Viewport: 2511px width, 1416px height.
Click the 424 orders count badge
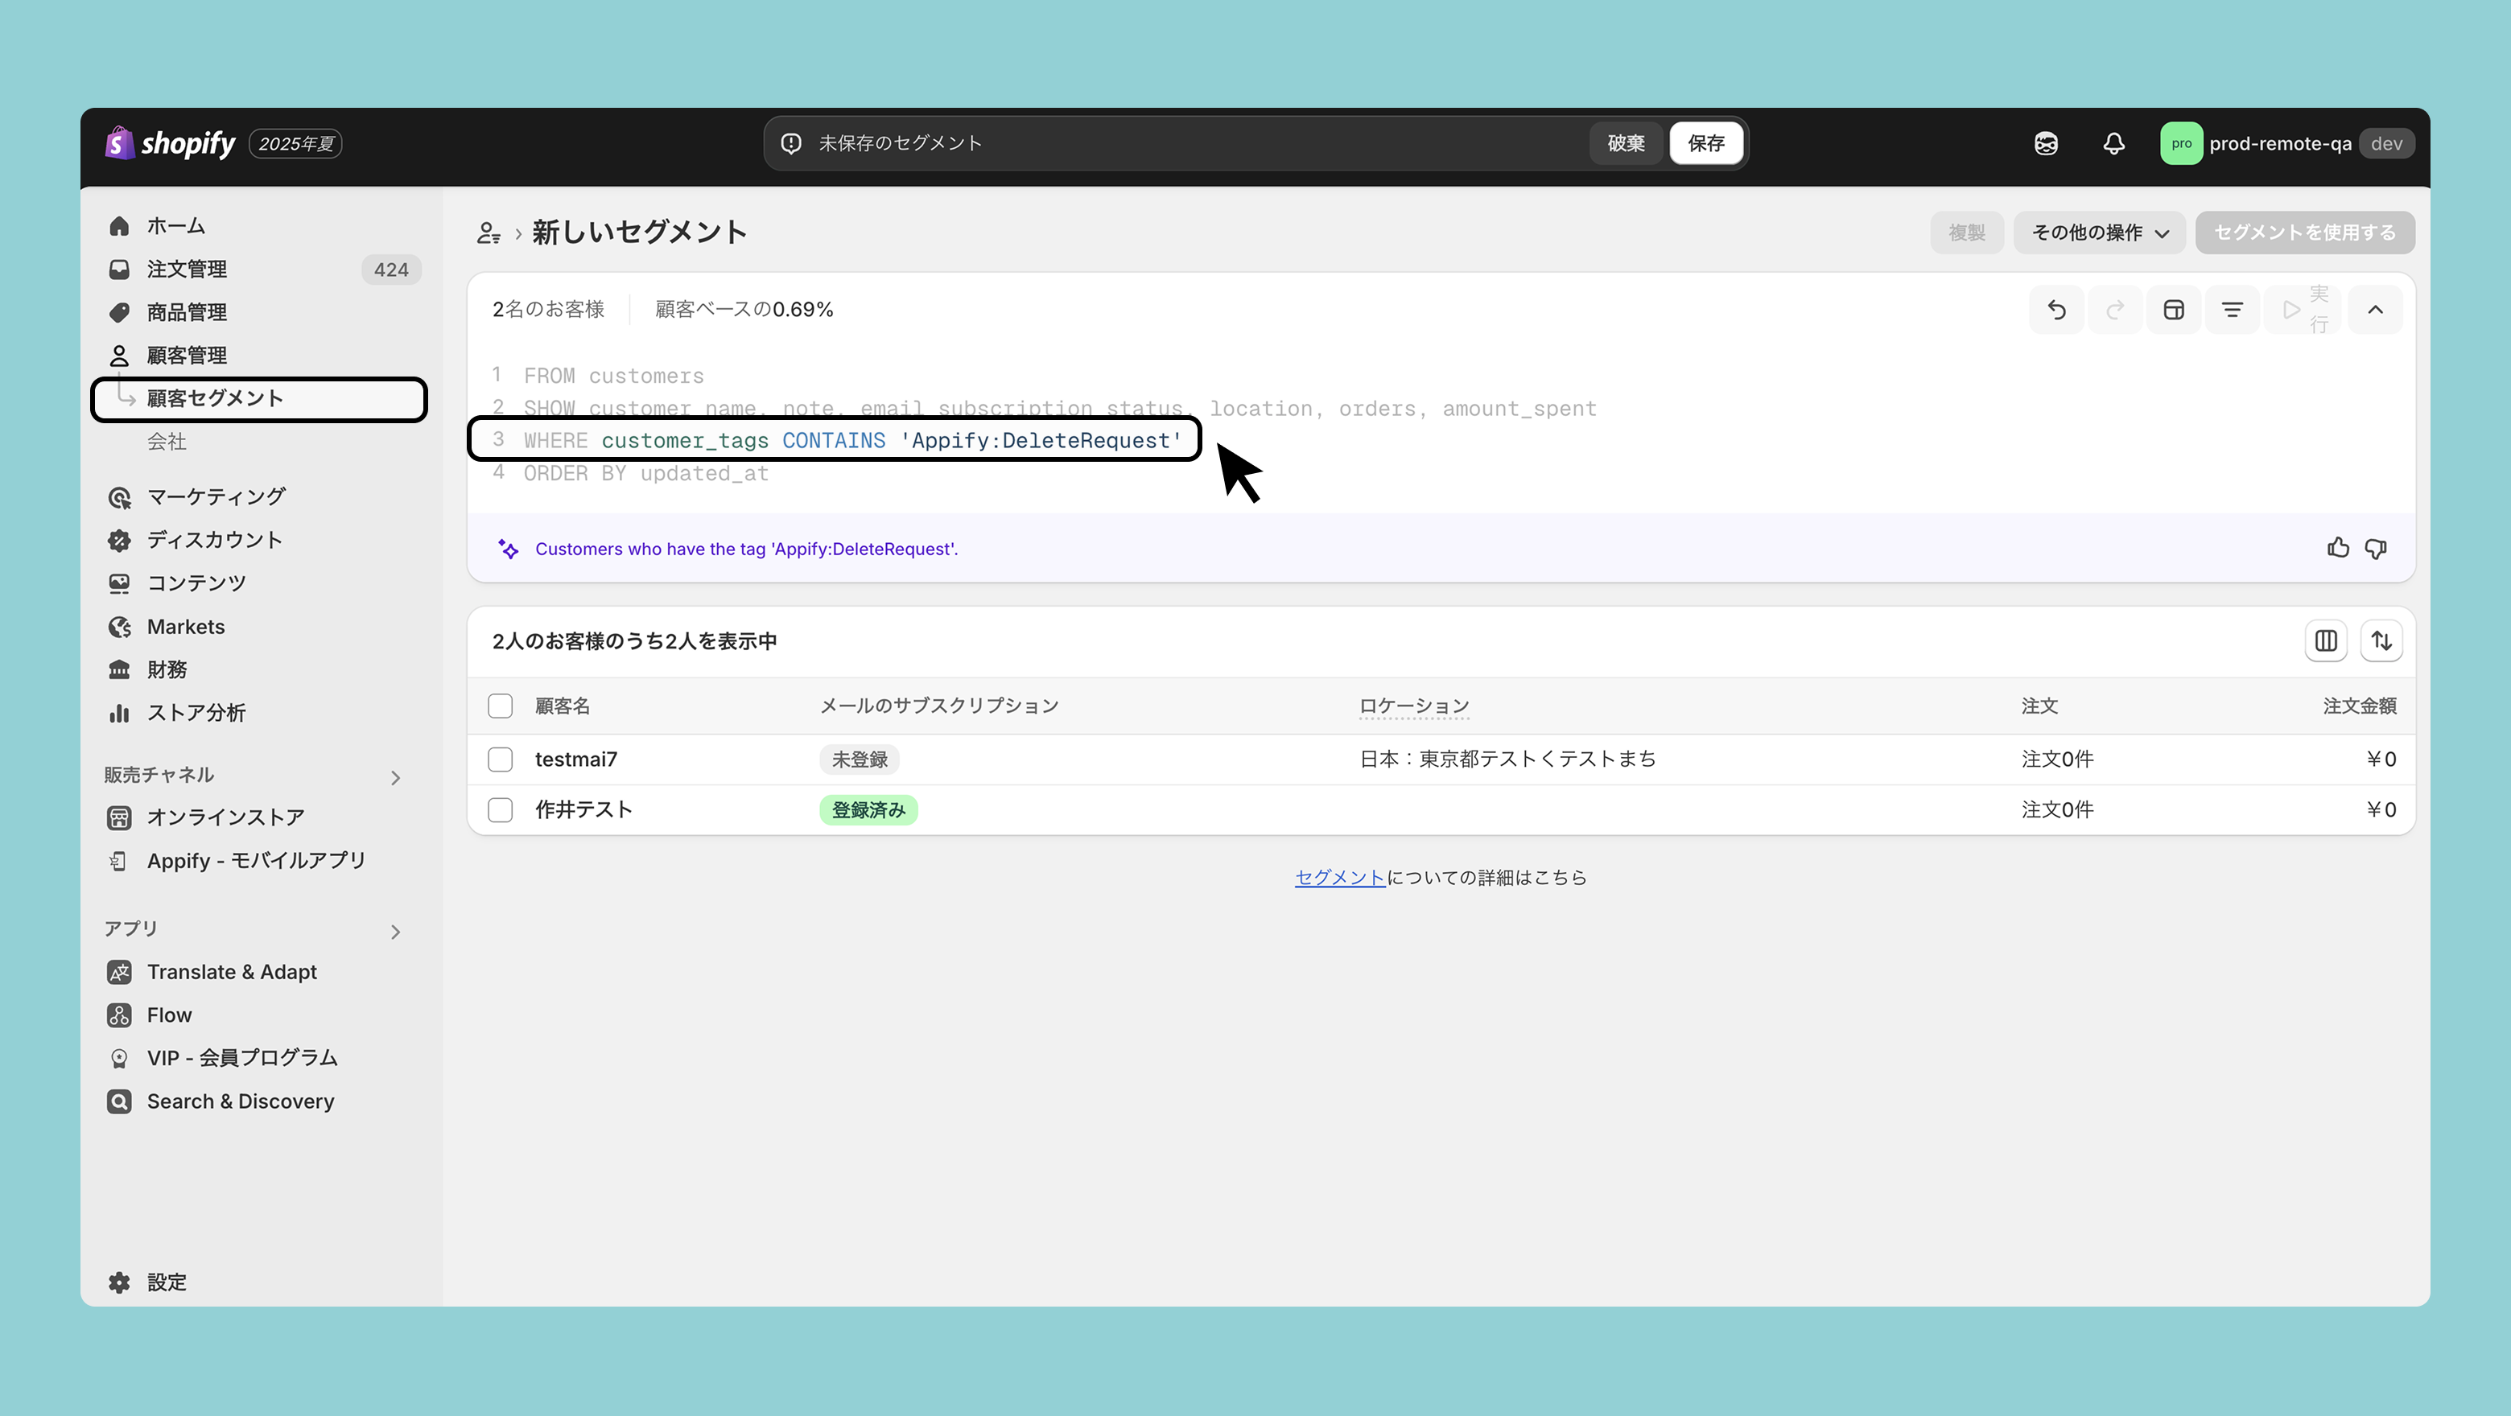(391, 269)
